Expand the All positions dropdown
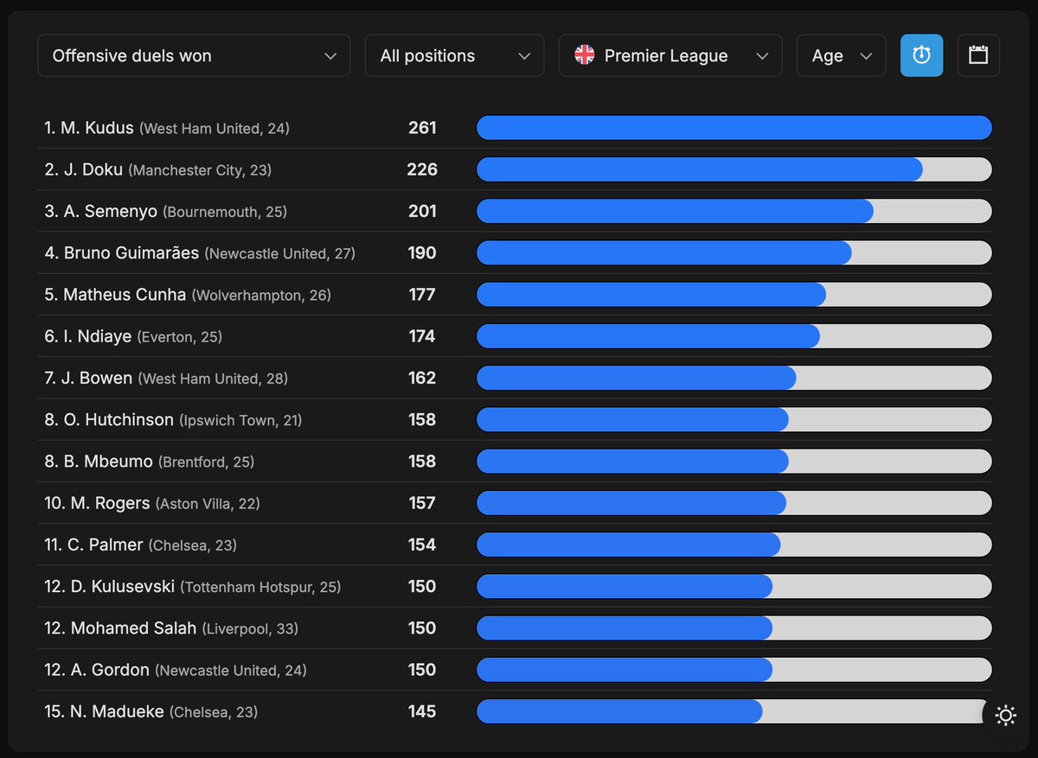 (x=455, y=55)
